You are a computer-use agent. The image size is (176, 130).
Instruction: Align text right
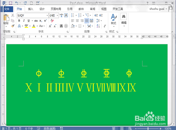(82, 21)
